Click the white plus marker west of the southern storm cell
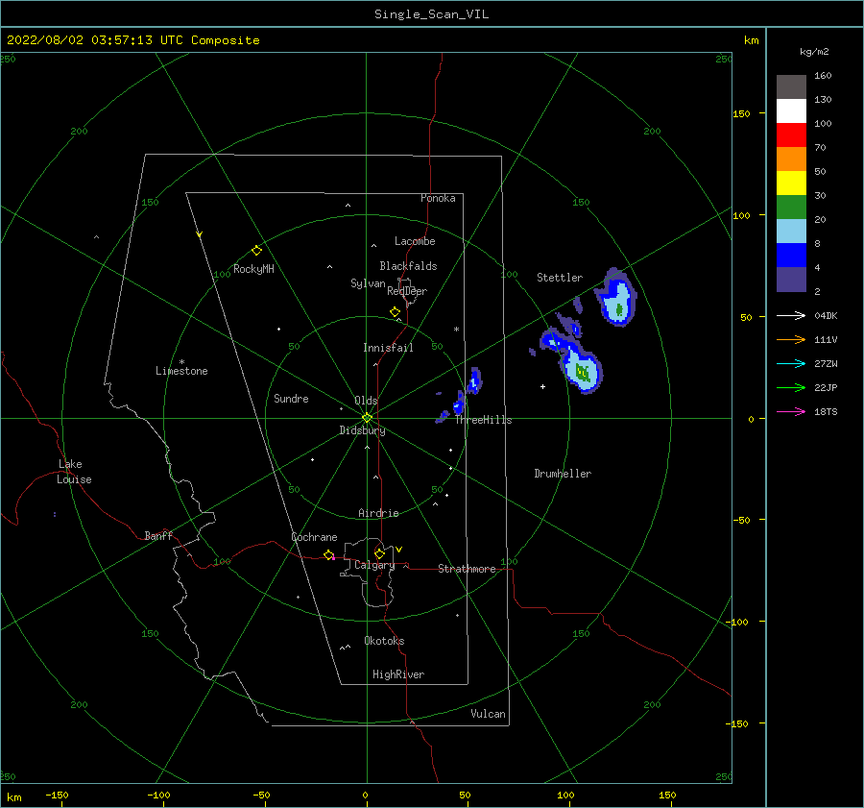This screenshot has width=864, height=808. click(542, 386)
